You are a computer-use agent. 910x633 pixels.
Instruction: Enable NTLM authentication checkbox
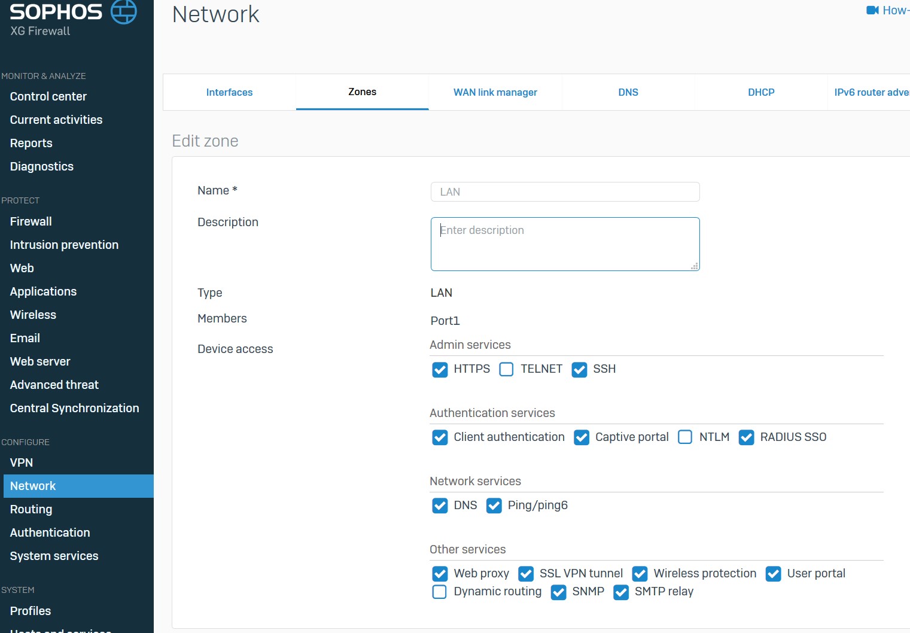pos(685,437)
